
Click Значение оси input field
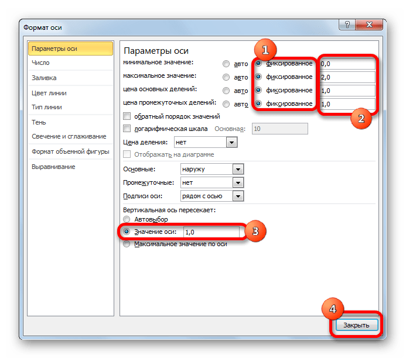pyautogui.click(x=211, y=232)
